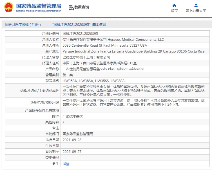Open 网上办事大厅 online service hall
The width and height of the screenshot is (212, 170).
pos(196,11)
